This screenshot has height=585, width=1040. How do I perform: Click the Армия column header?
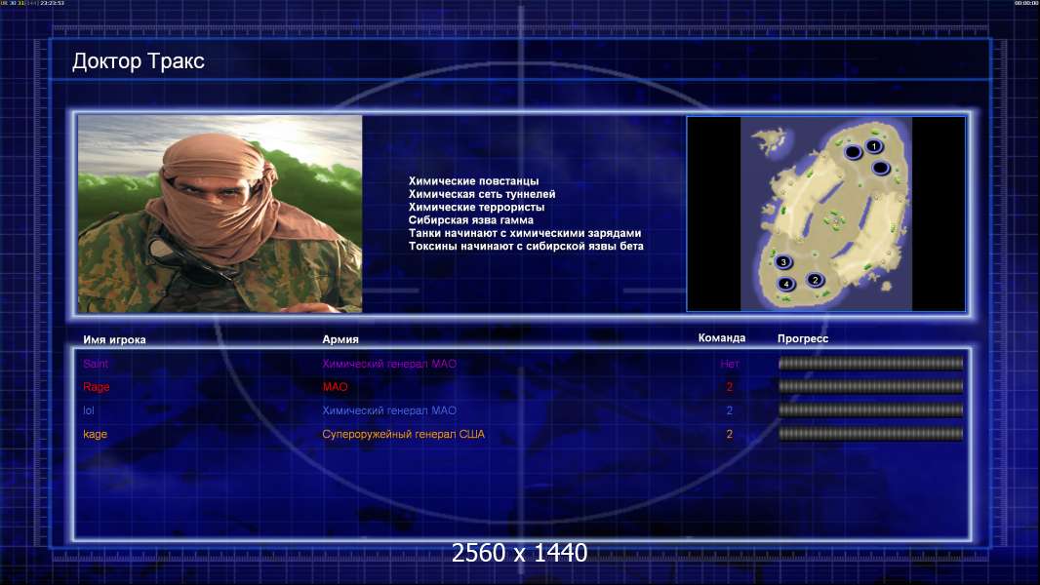[x=340, y=339]
